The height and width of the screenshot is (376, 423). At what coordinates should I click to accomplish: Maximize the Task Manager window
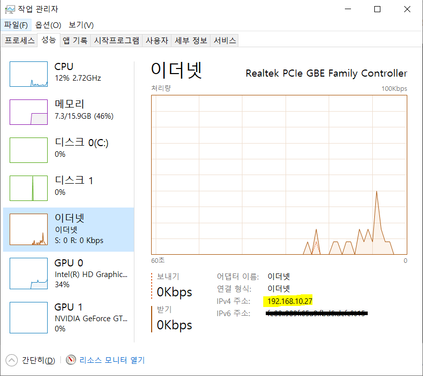click(x=377, y=9)
